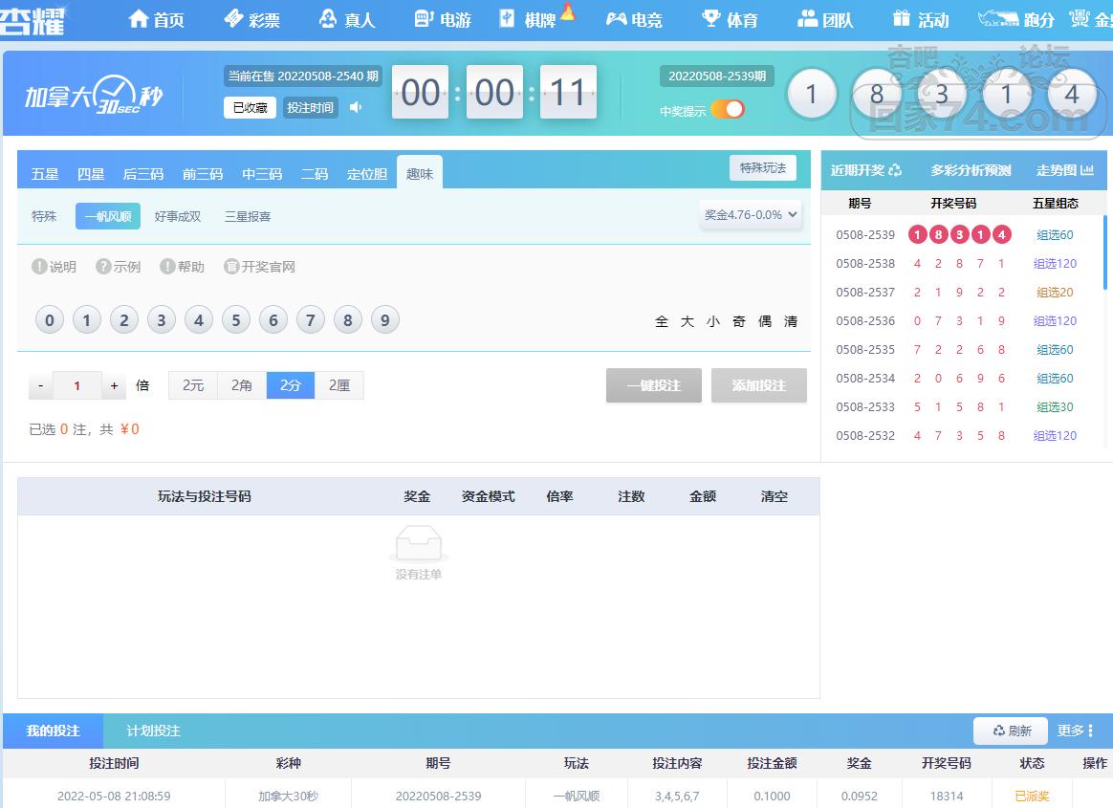The image size is (1113, 808).
Task: Click the 添加投注 button
Action: tap(759, 385)
